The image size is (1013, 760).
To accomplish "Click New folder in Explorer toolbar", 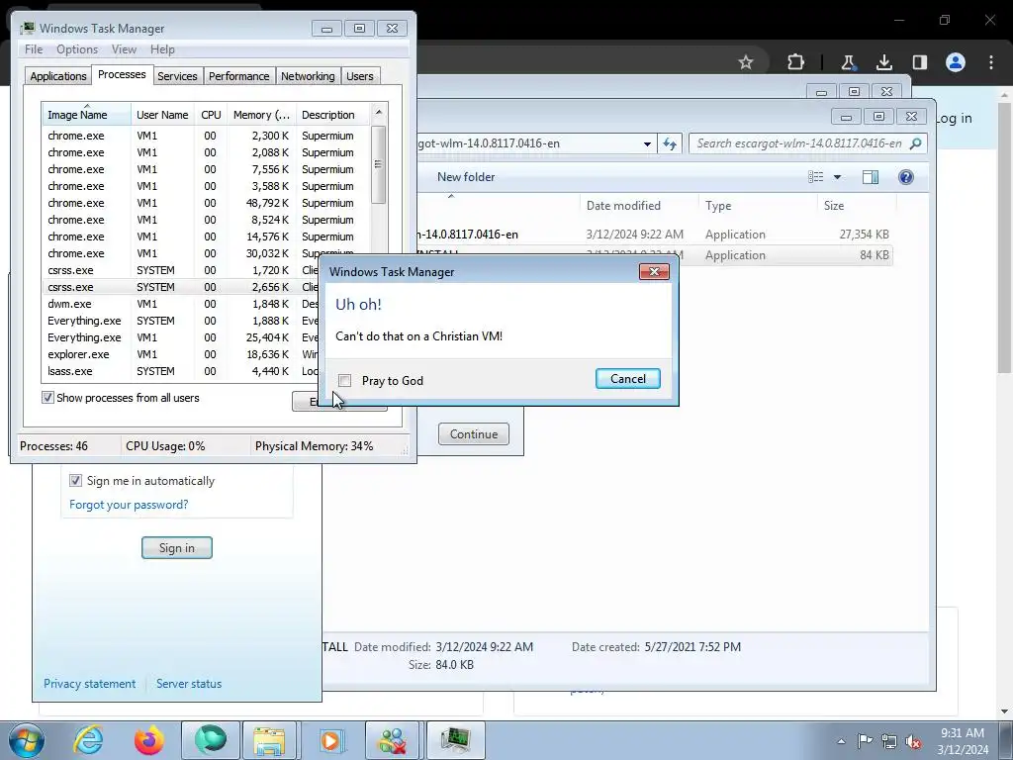I will pyautogui.click(x=466, y=177).
